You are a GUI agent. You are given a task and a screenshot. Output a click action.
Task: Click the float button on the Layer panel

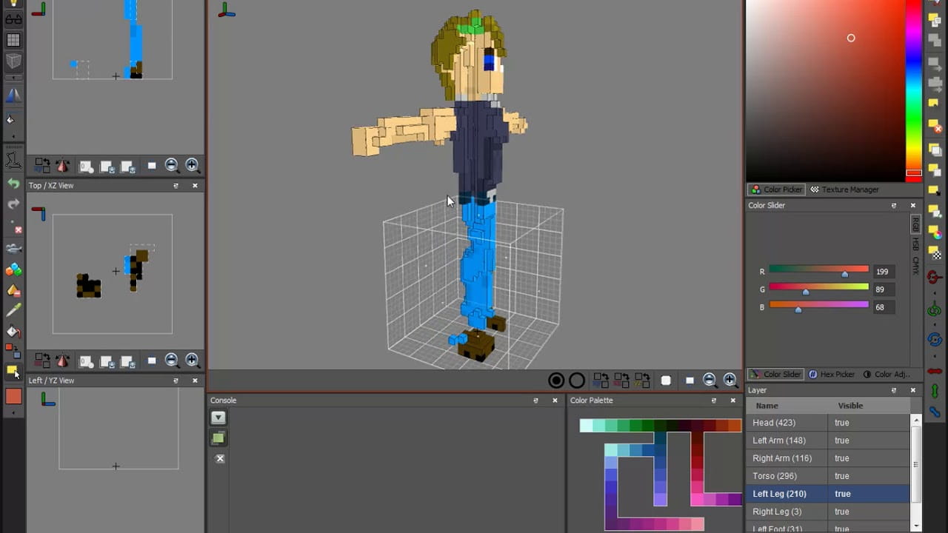[x=894, y=390]
